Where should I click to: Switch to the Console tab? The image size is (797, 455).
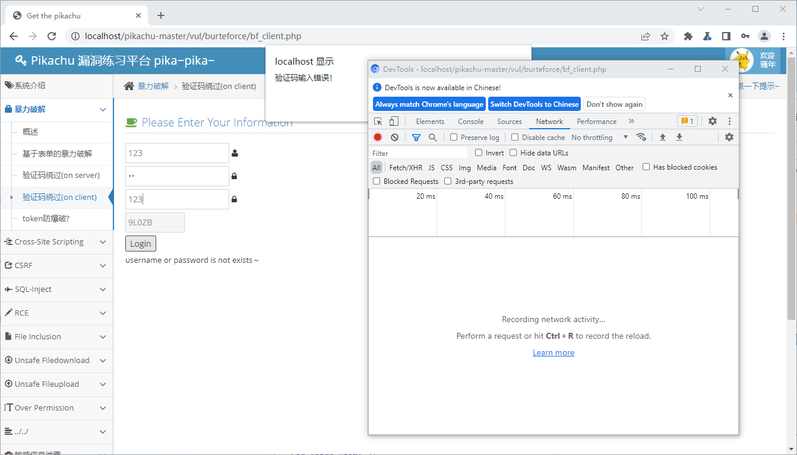[470, 121]
